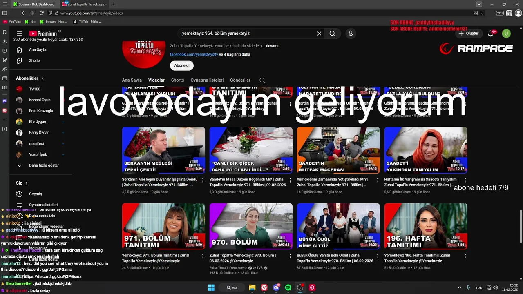This screenshot has width=523, height=294.
Task: Bookmark this page via address bar icon
Action: click(x=482, y=13)
